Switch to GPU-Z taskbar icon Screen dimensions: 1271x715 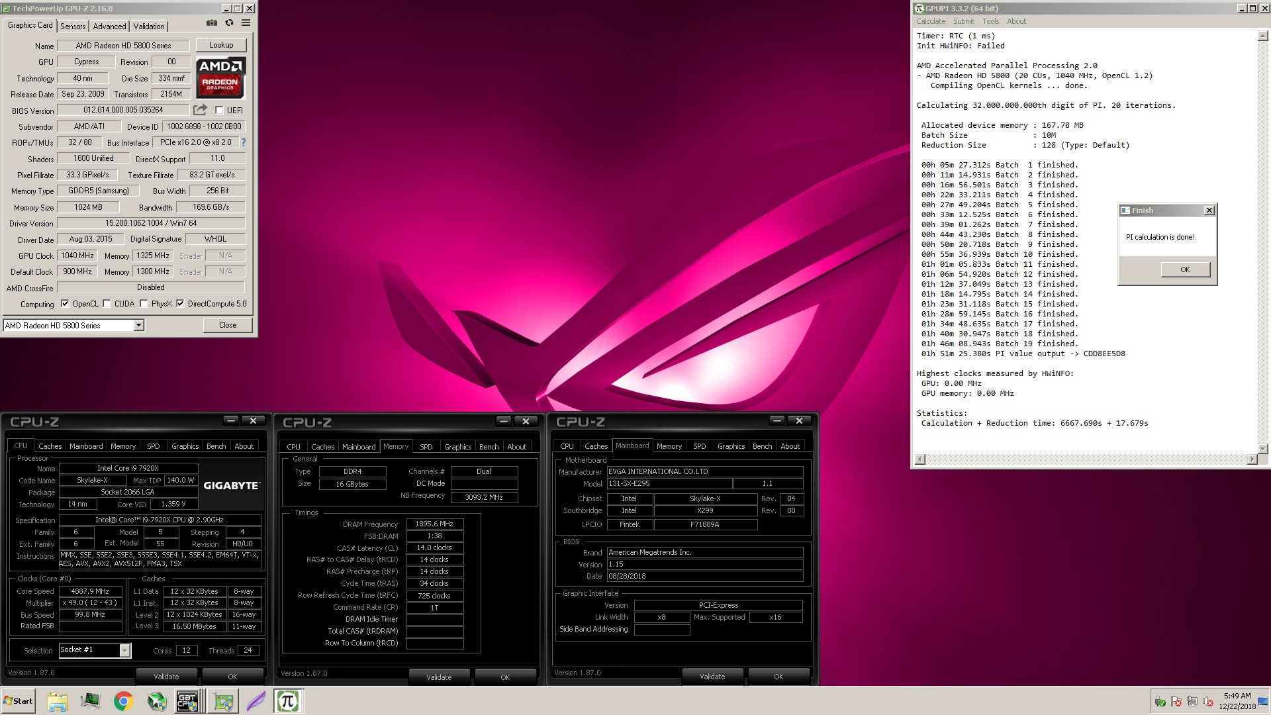pyautogui.click(x=222, y=701)
